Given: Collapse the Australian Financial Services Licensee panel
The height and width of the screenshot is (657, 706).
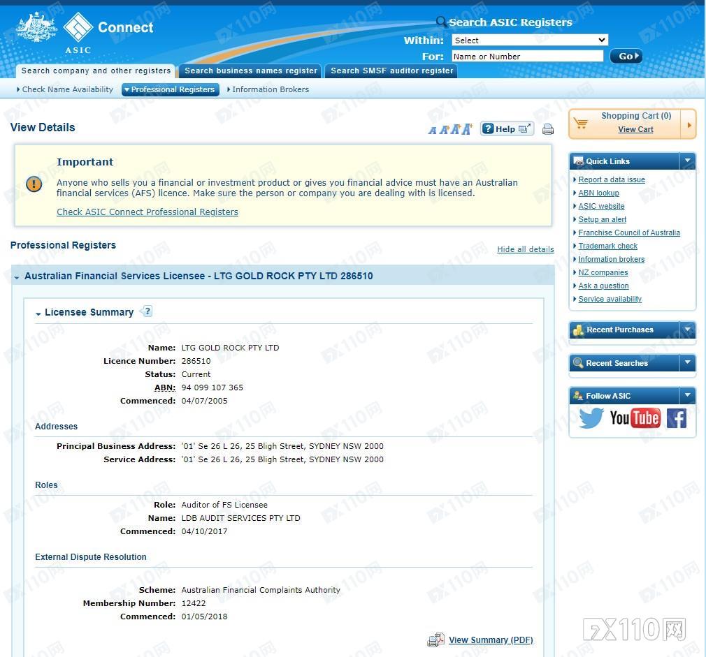Looking at the screenshot, I should (x=17, y=277).
